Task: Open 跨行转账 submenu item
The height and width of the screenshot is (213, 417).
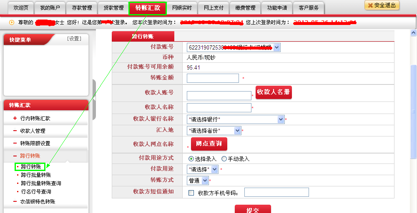Action: click(31, 166)
